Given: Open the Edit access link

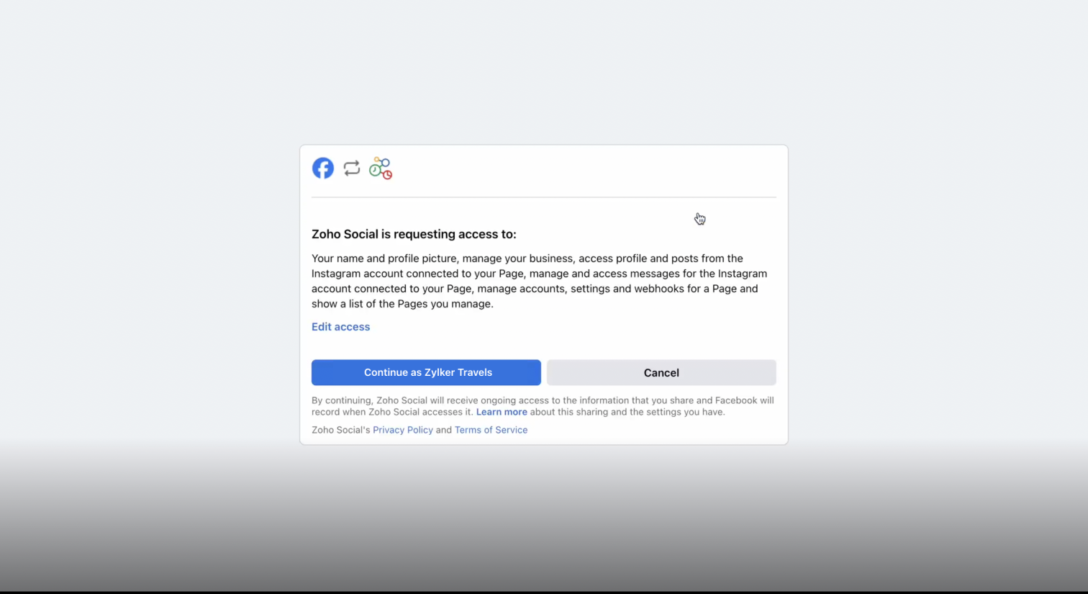Looking at the screenshot, I should point(340,327).
